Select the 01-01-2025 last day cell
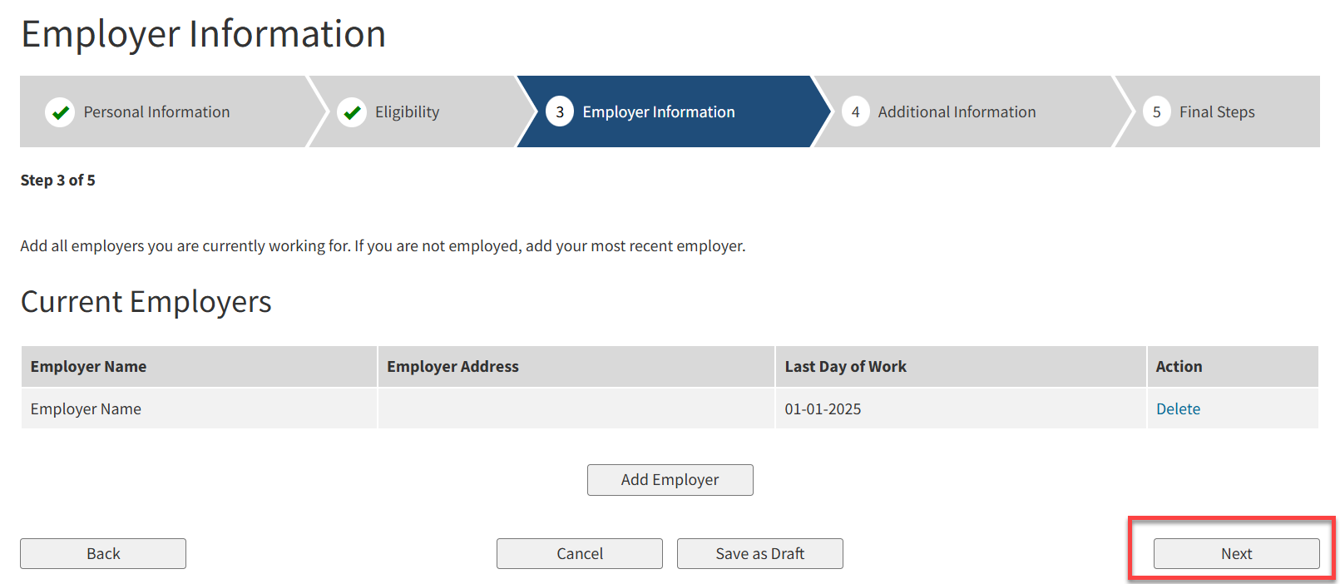 coord(823,409)
